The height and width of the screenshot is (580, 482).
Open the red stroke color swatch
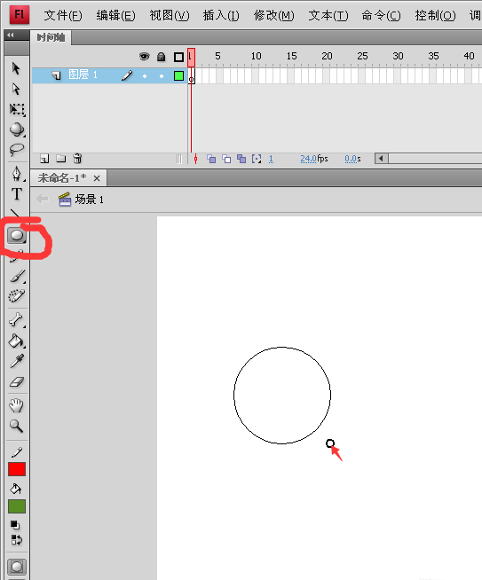point(17,469)
